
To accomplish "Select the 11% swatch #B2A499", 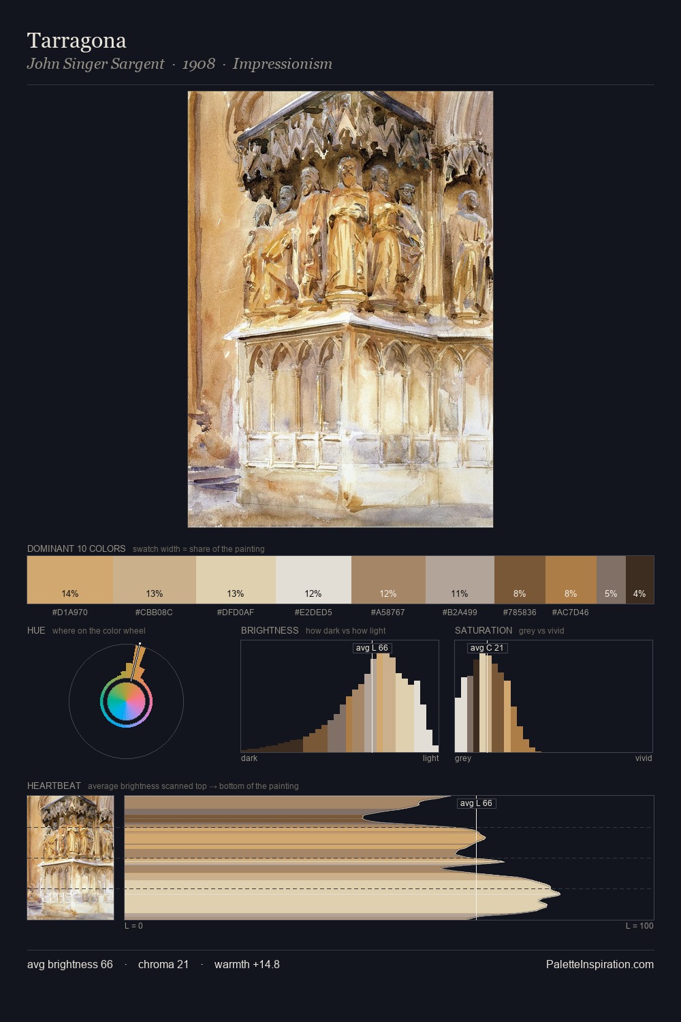I will [460, 580].
